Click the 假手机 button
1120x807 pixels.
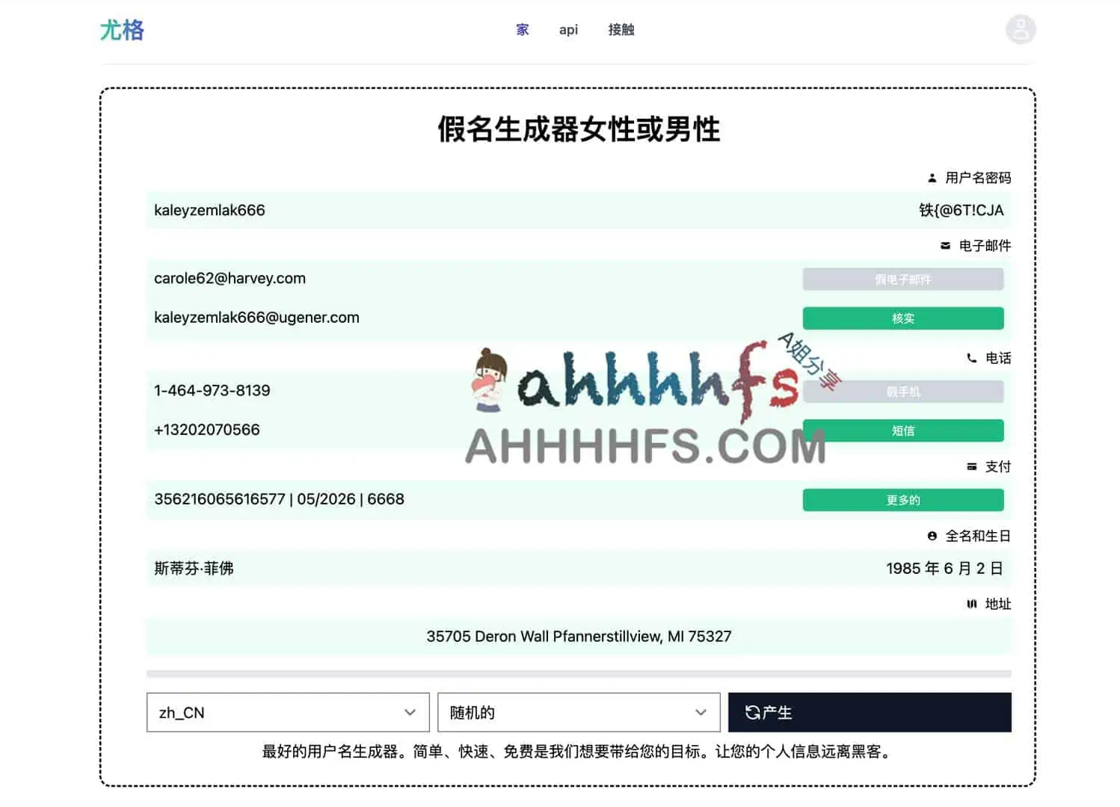pyautogui.click(x=902, y=391)
